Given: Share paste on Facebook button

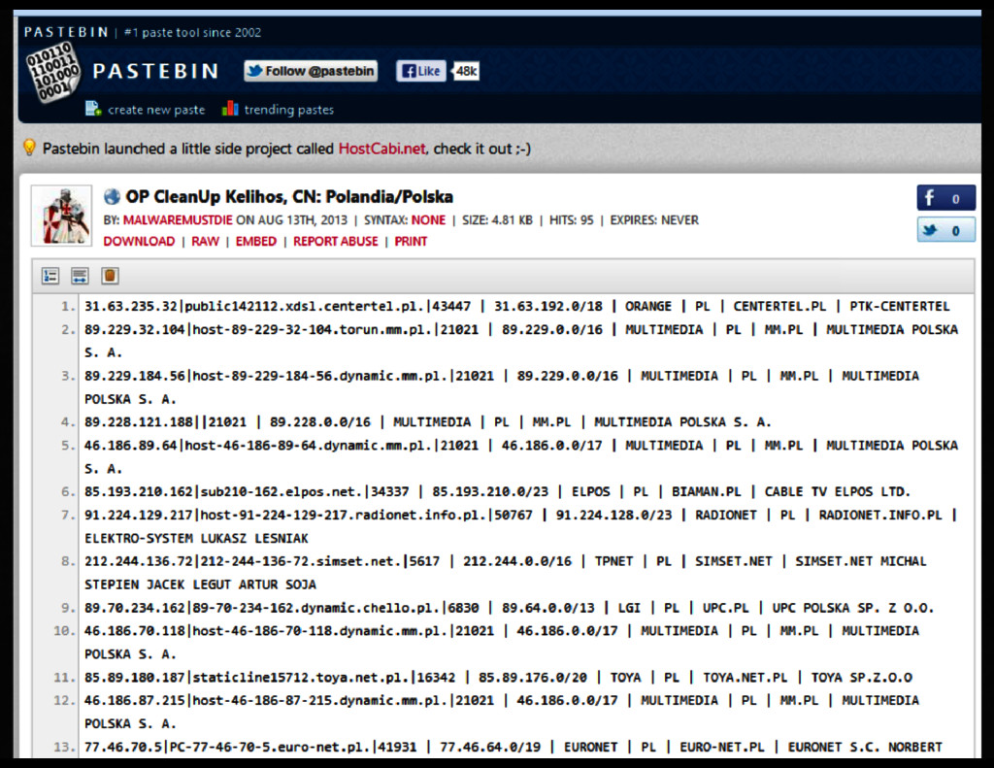Looking at the screenshot, I should [945, 198].
